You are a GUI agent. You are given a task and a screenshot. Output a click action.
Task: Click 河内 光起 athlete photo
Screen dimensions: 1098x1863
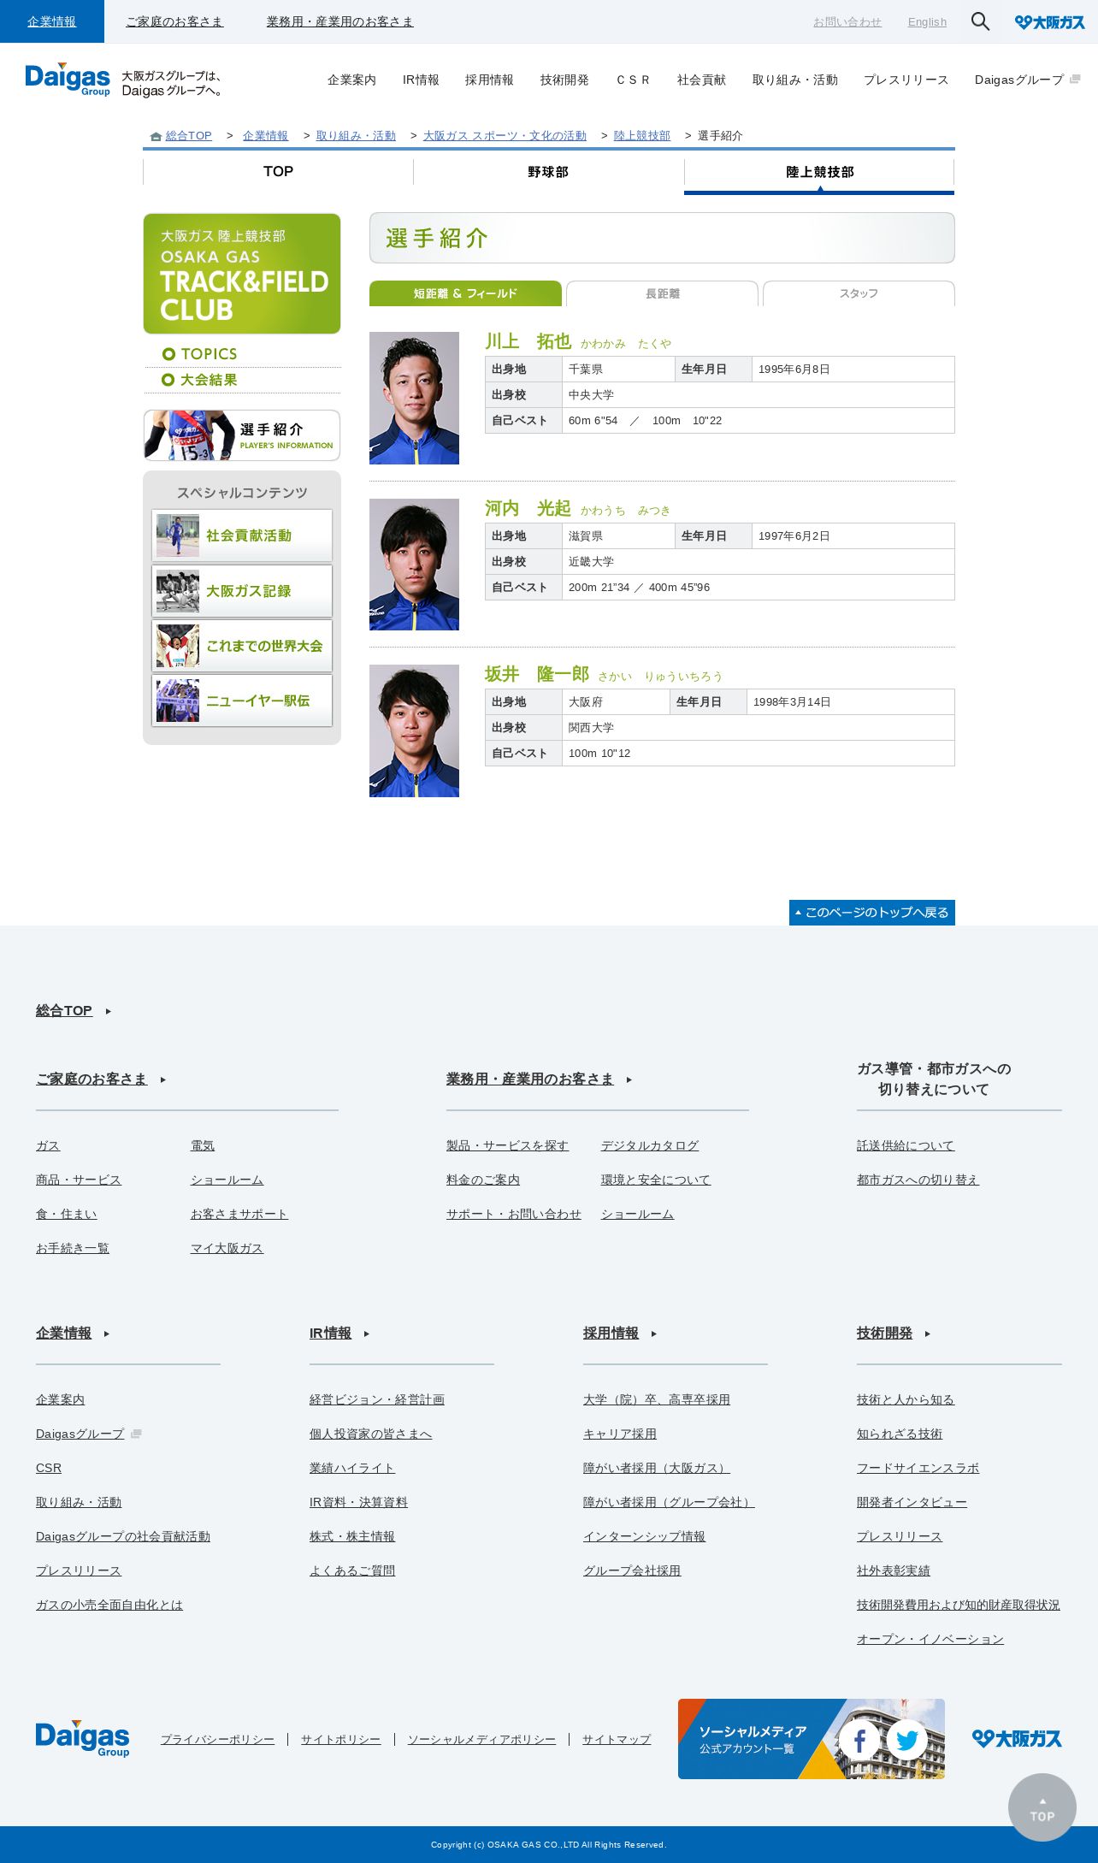pos(414,565)
